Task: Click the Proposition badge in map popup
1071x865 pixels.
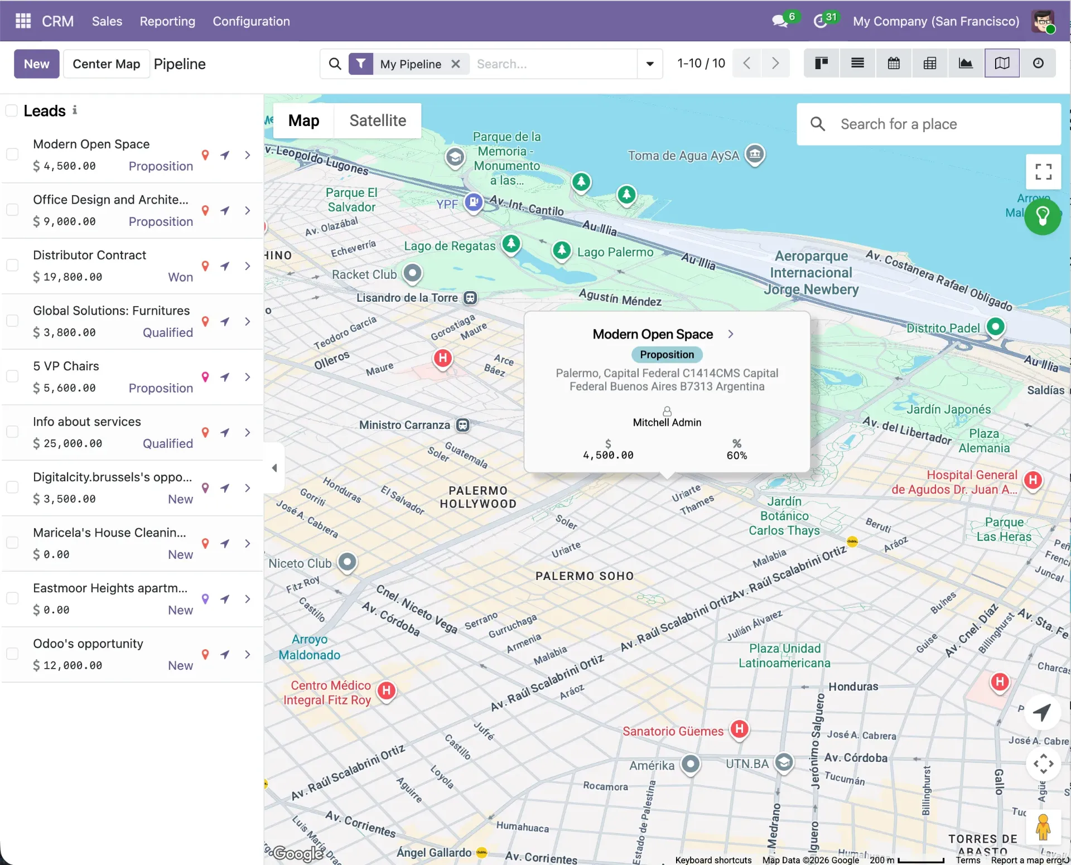Action: point(667,355)
